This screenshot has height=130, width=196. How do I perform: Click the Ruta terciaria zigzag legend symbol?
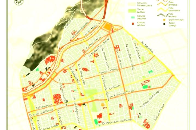(163, 15)
